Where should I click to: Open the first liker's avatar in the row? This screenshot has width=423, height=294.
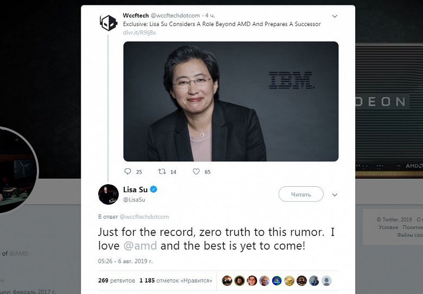pos(227,280)
